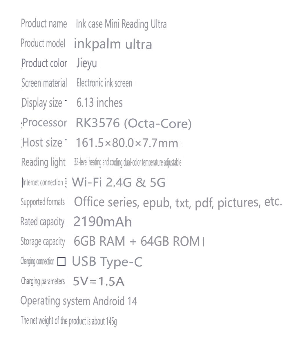Click the 'RK3576 (Octa-Core)' processor value

click(x=133, y=123)
